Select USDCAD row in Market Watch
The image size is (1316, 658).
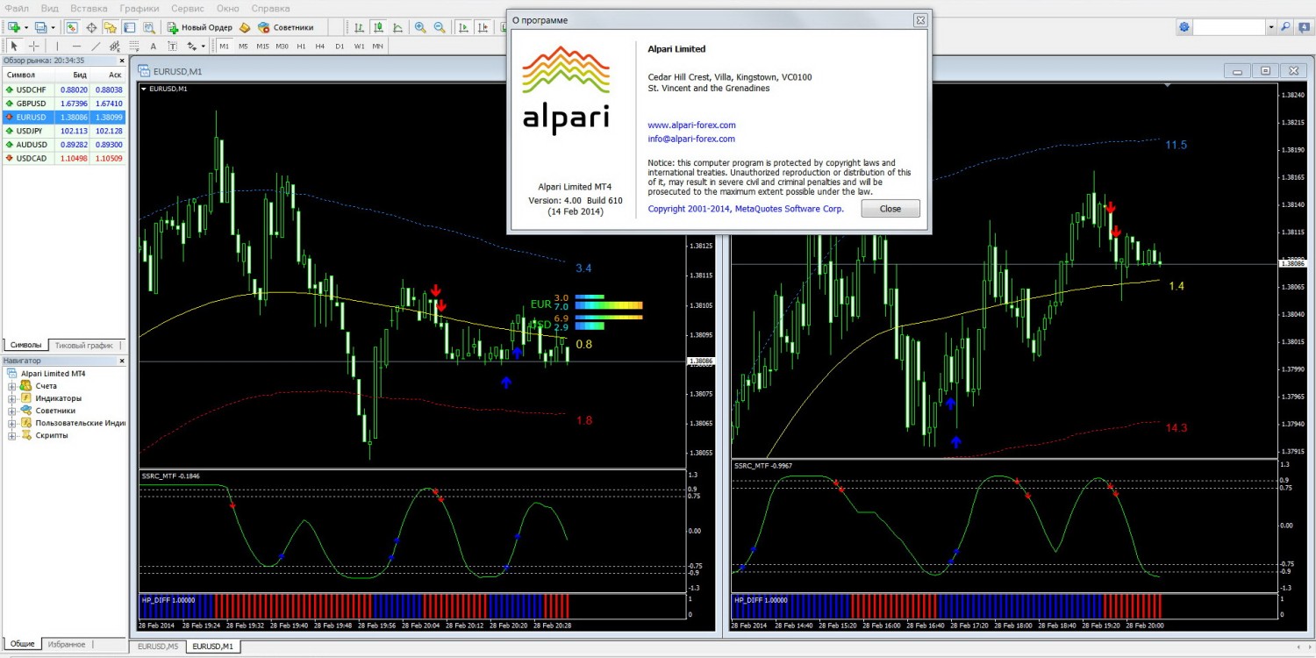pyautogui.click(x=64, y=158)
